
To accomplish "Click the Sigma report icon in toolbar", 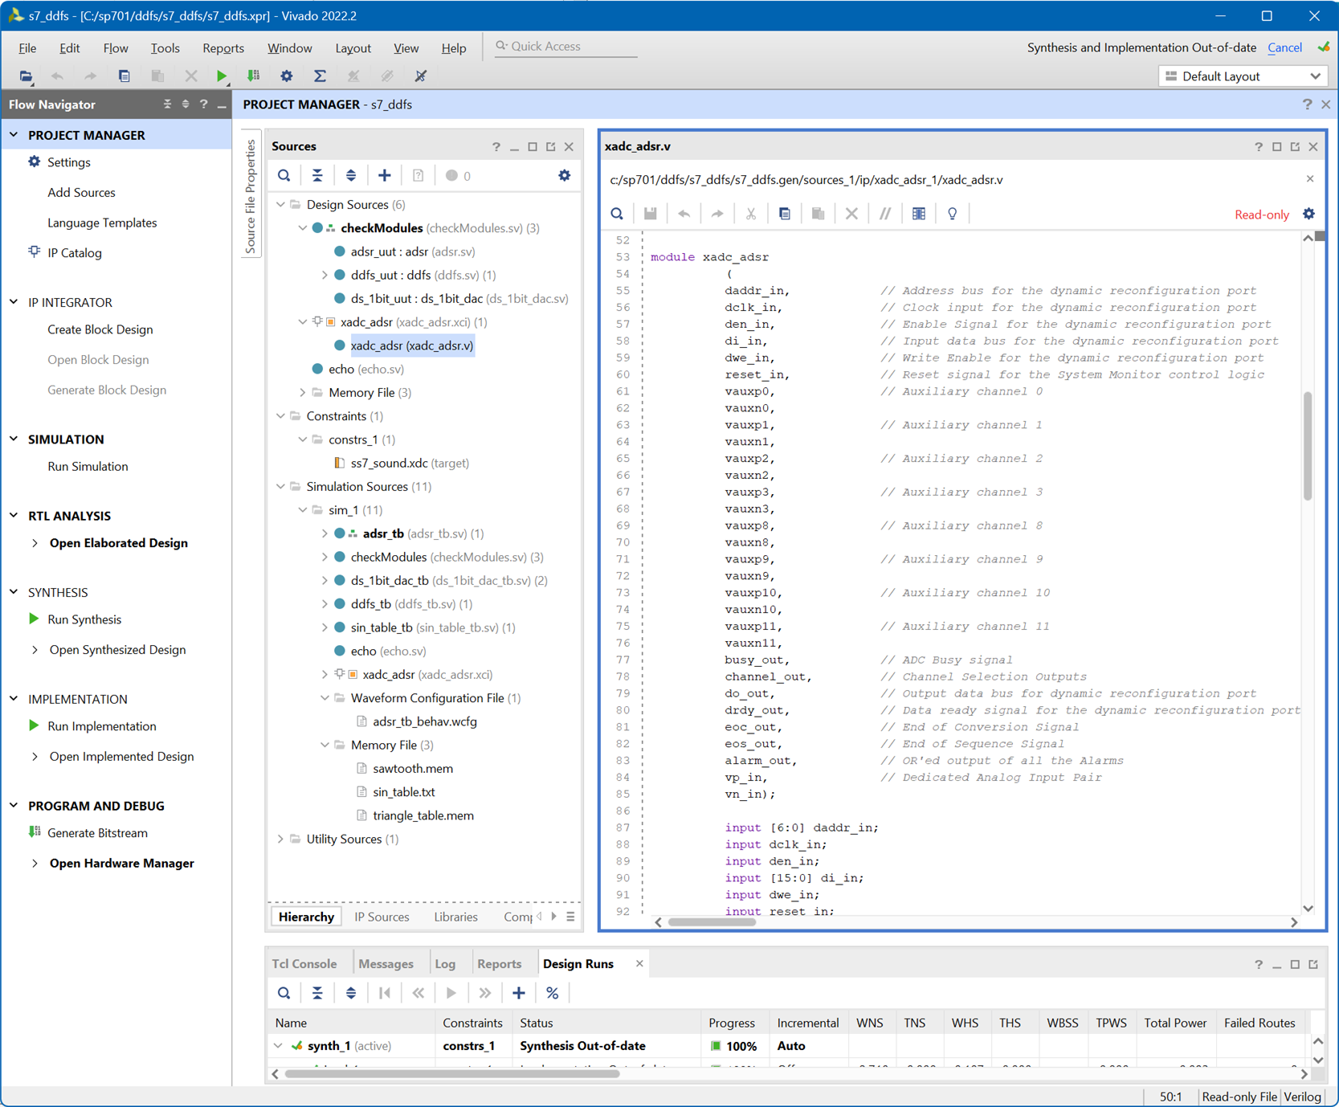I will [320, 76].
